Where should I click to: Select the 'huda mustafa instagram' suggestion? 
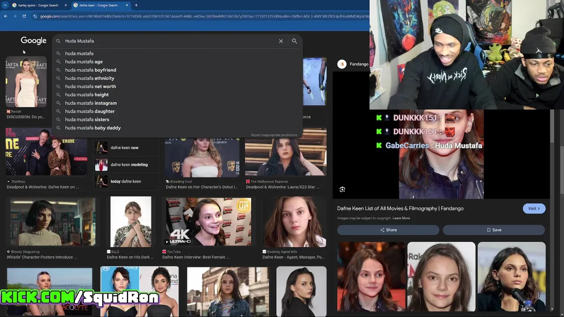[x=177, y=103]
